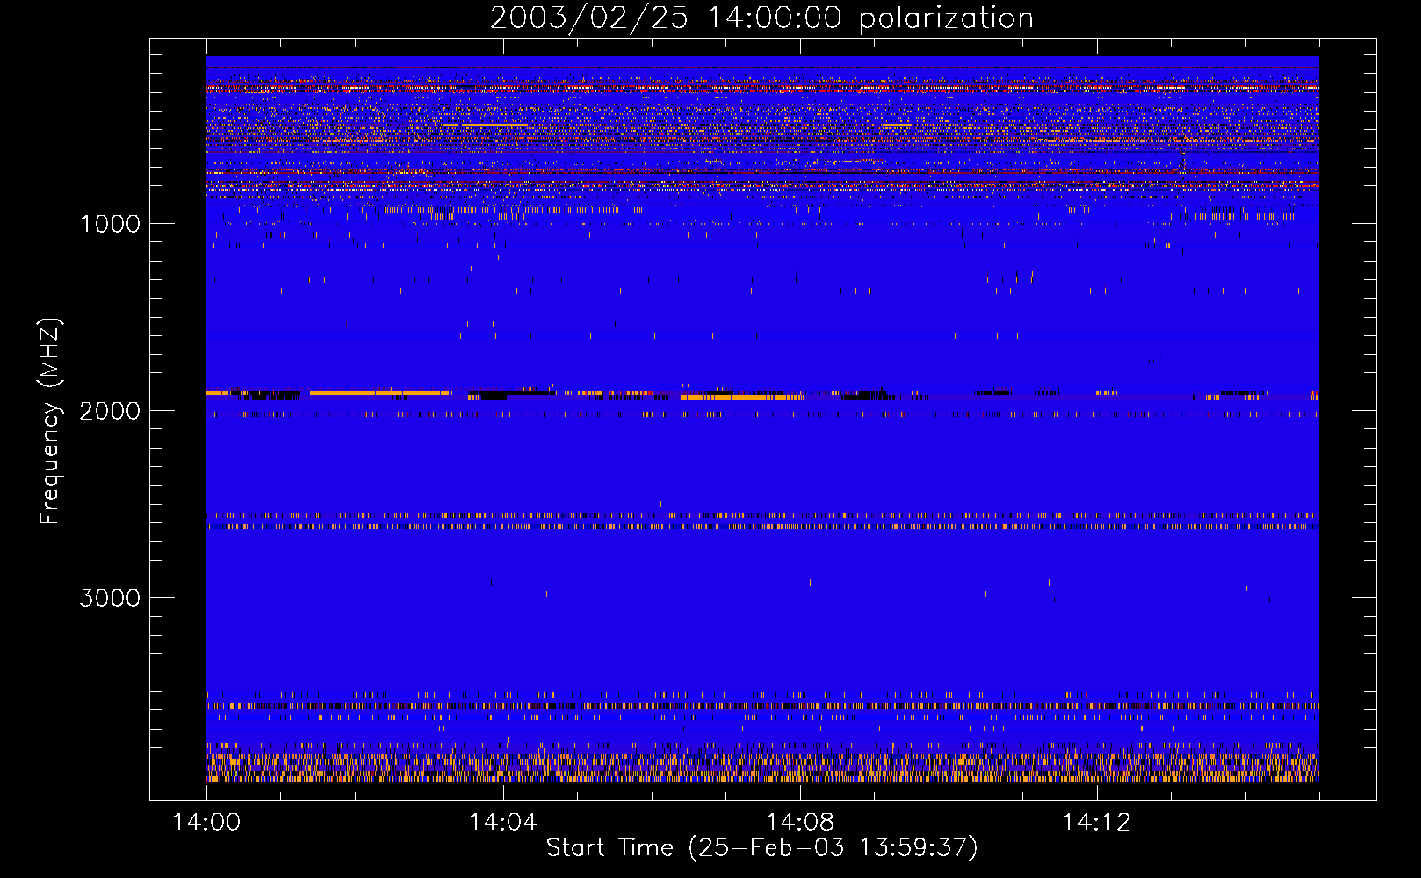
Task: Click the '14:08' time axis label
Action: pos(800,823)
